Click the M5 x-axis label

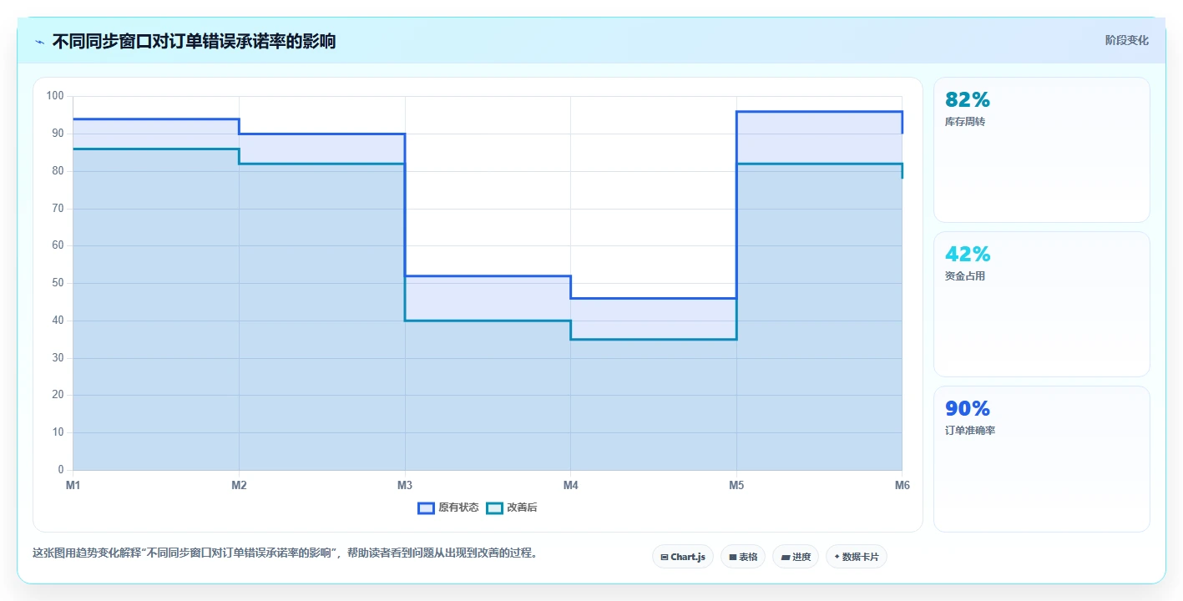click(736, 485)
